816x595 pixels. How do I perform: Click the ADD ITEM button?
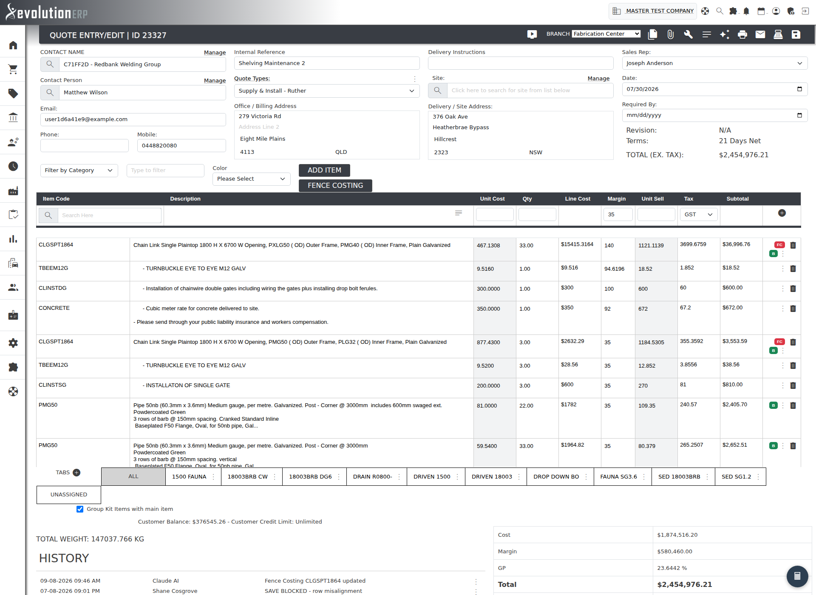[324, 170]
